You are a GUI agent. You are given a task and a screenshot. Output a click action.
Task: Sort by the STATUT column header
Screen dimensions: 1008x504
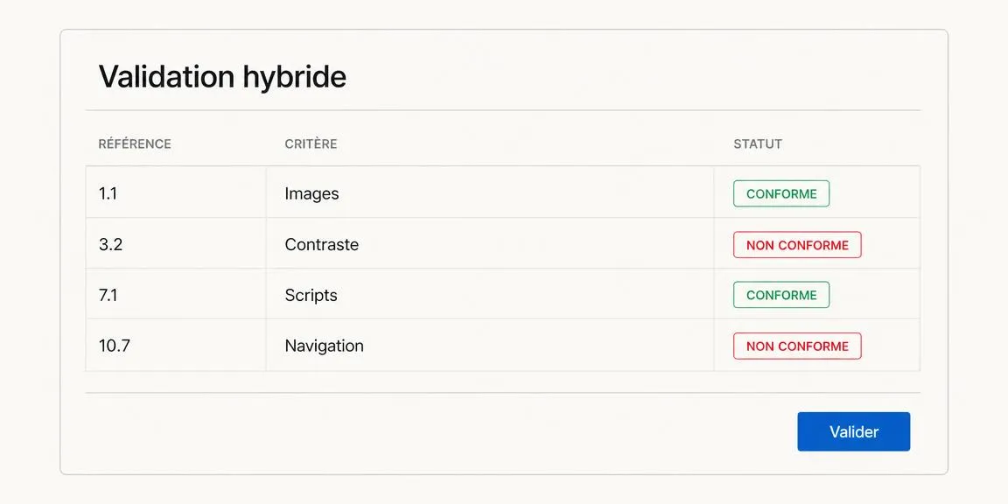coord(757,144)
